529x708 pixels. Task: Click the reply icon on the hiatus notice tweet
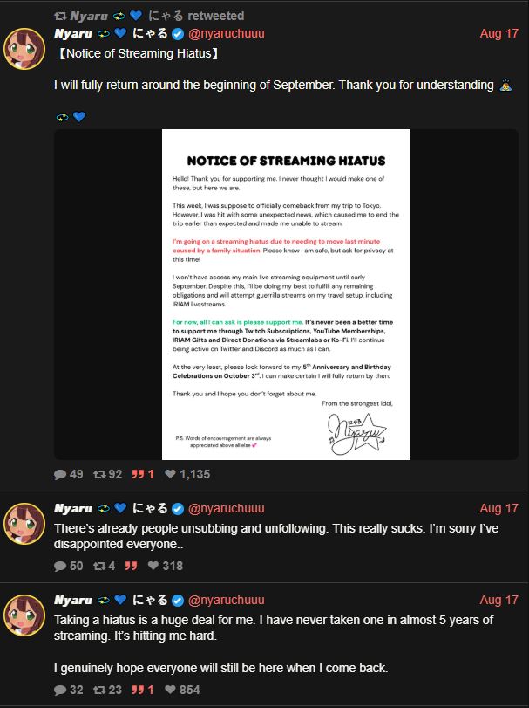coord(60,474)
